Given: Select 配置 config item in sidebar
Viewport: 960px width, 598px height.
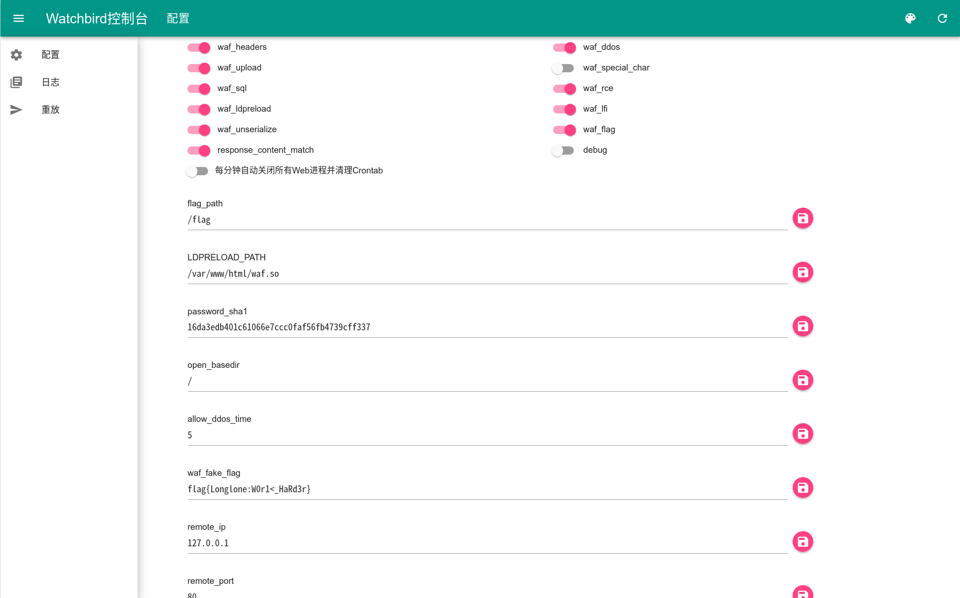Looking at the screenshot, I should tap(50, 55).
